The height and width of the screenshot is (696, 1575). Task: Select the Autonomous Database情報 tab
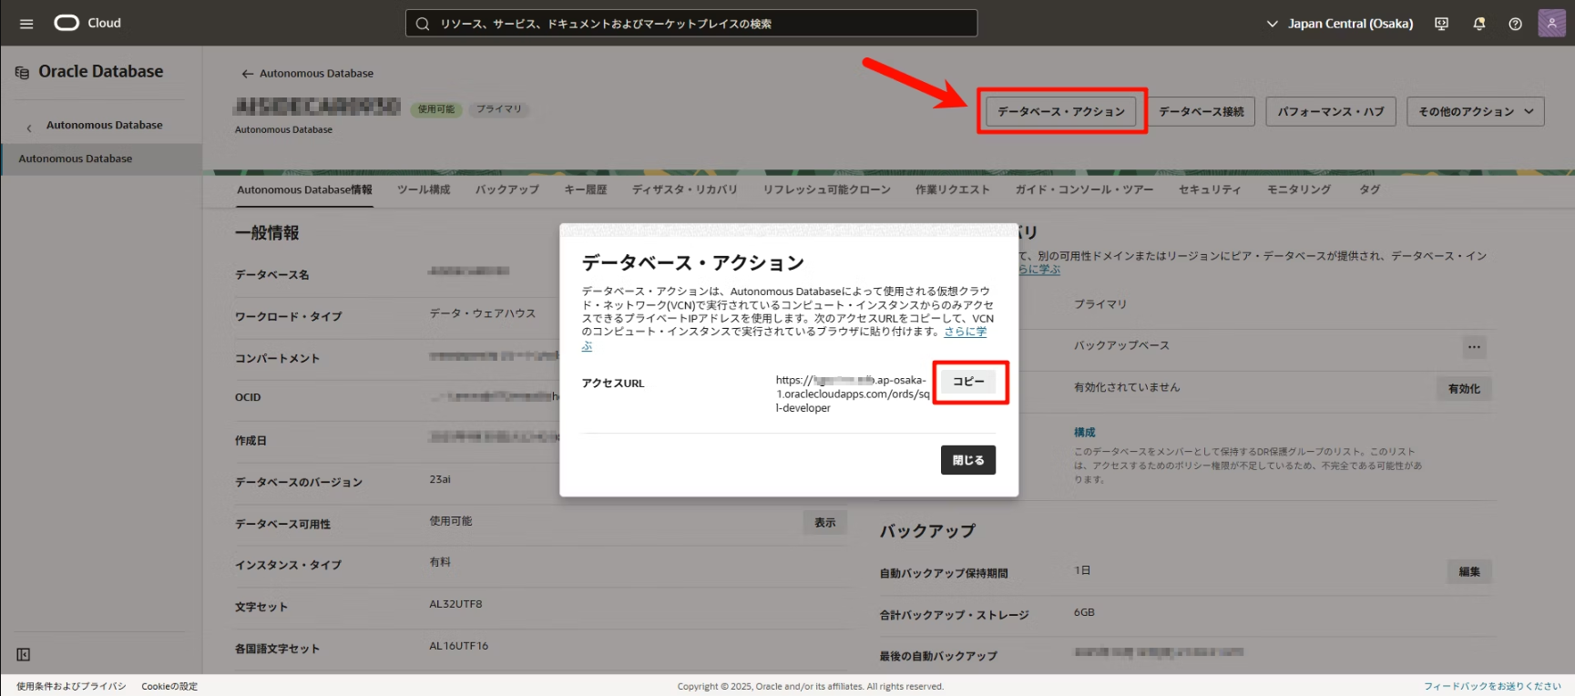(x=304, y=189)
